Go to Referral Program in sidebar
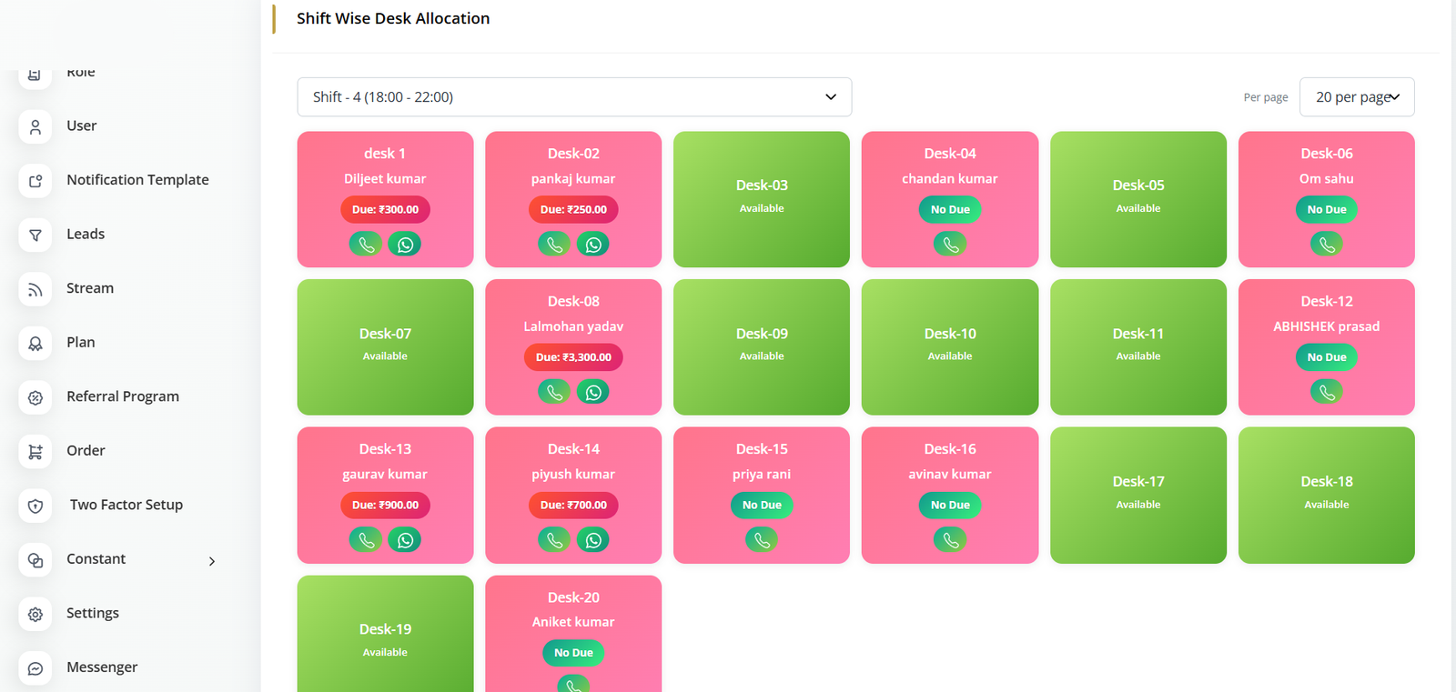 [123, 396]
